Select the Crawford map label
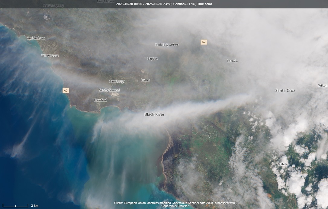The width and height of the screenshot is (328, 209). tap(101, 100)
